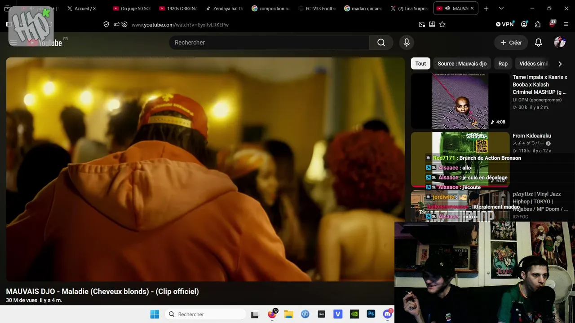The image size is (575, 323).
Task: Launch Photoshop from the taskbar
Action: (371, 314)
